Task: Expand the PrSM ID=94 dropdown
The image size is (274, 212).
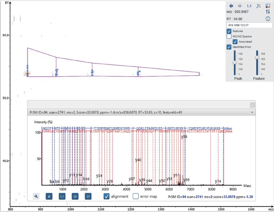Action: [x=252, y=113]
